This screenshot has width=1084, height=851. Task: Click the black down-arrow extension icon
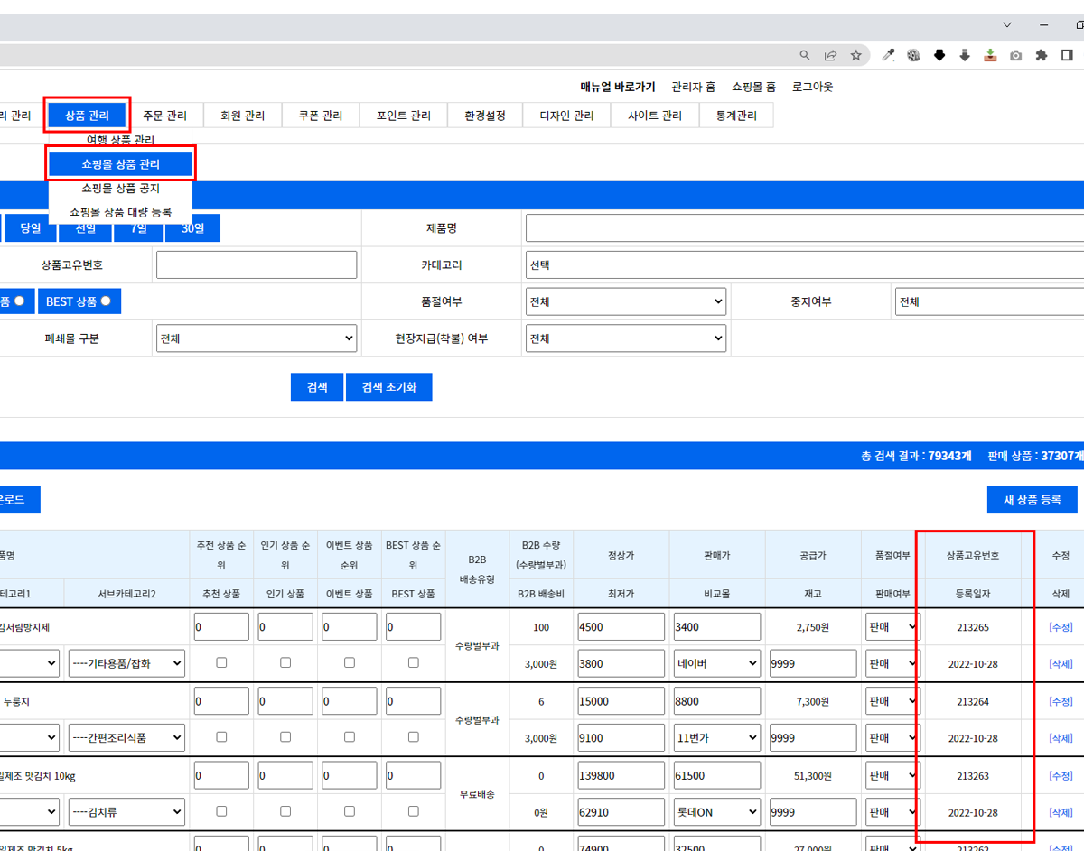pyautogui.click(x=939, y=55)
